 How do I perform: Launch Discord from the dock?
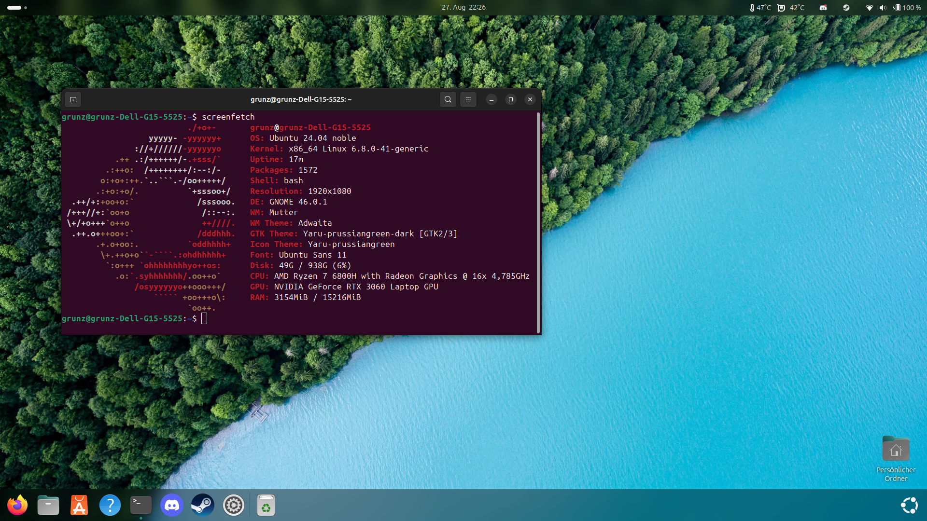[172, 505]
